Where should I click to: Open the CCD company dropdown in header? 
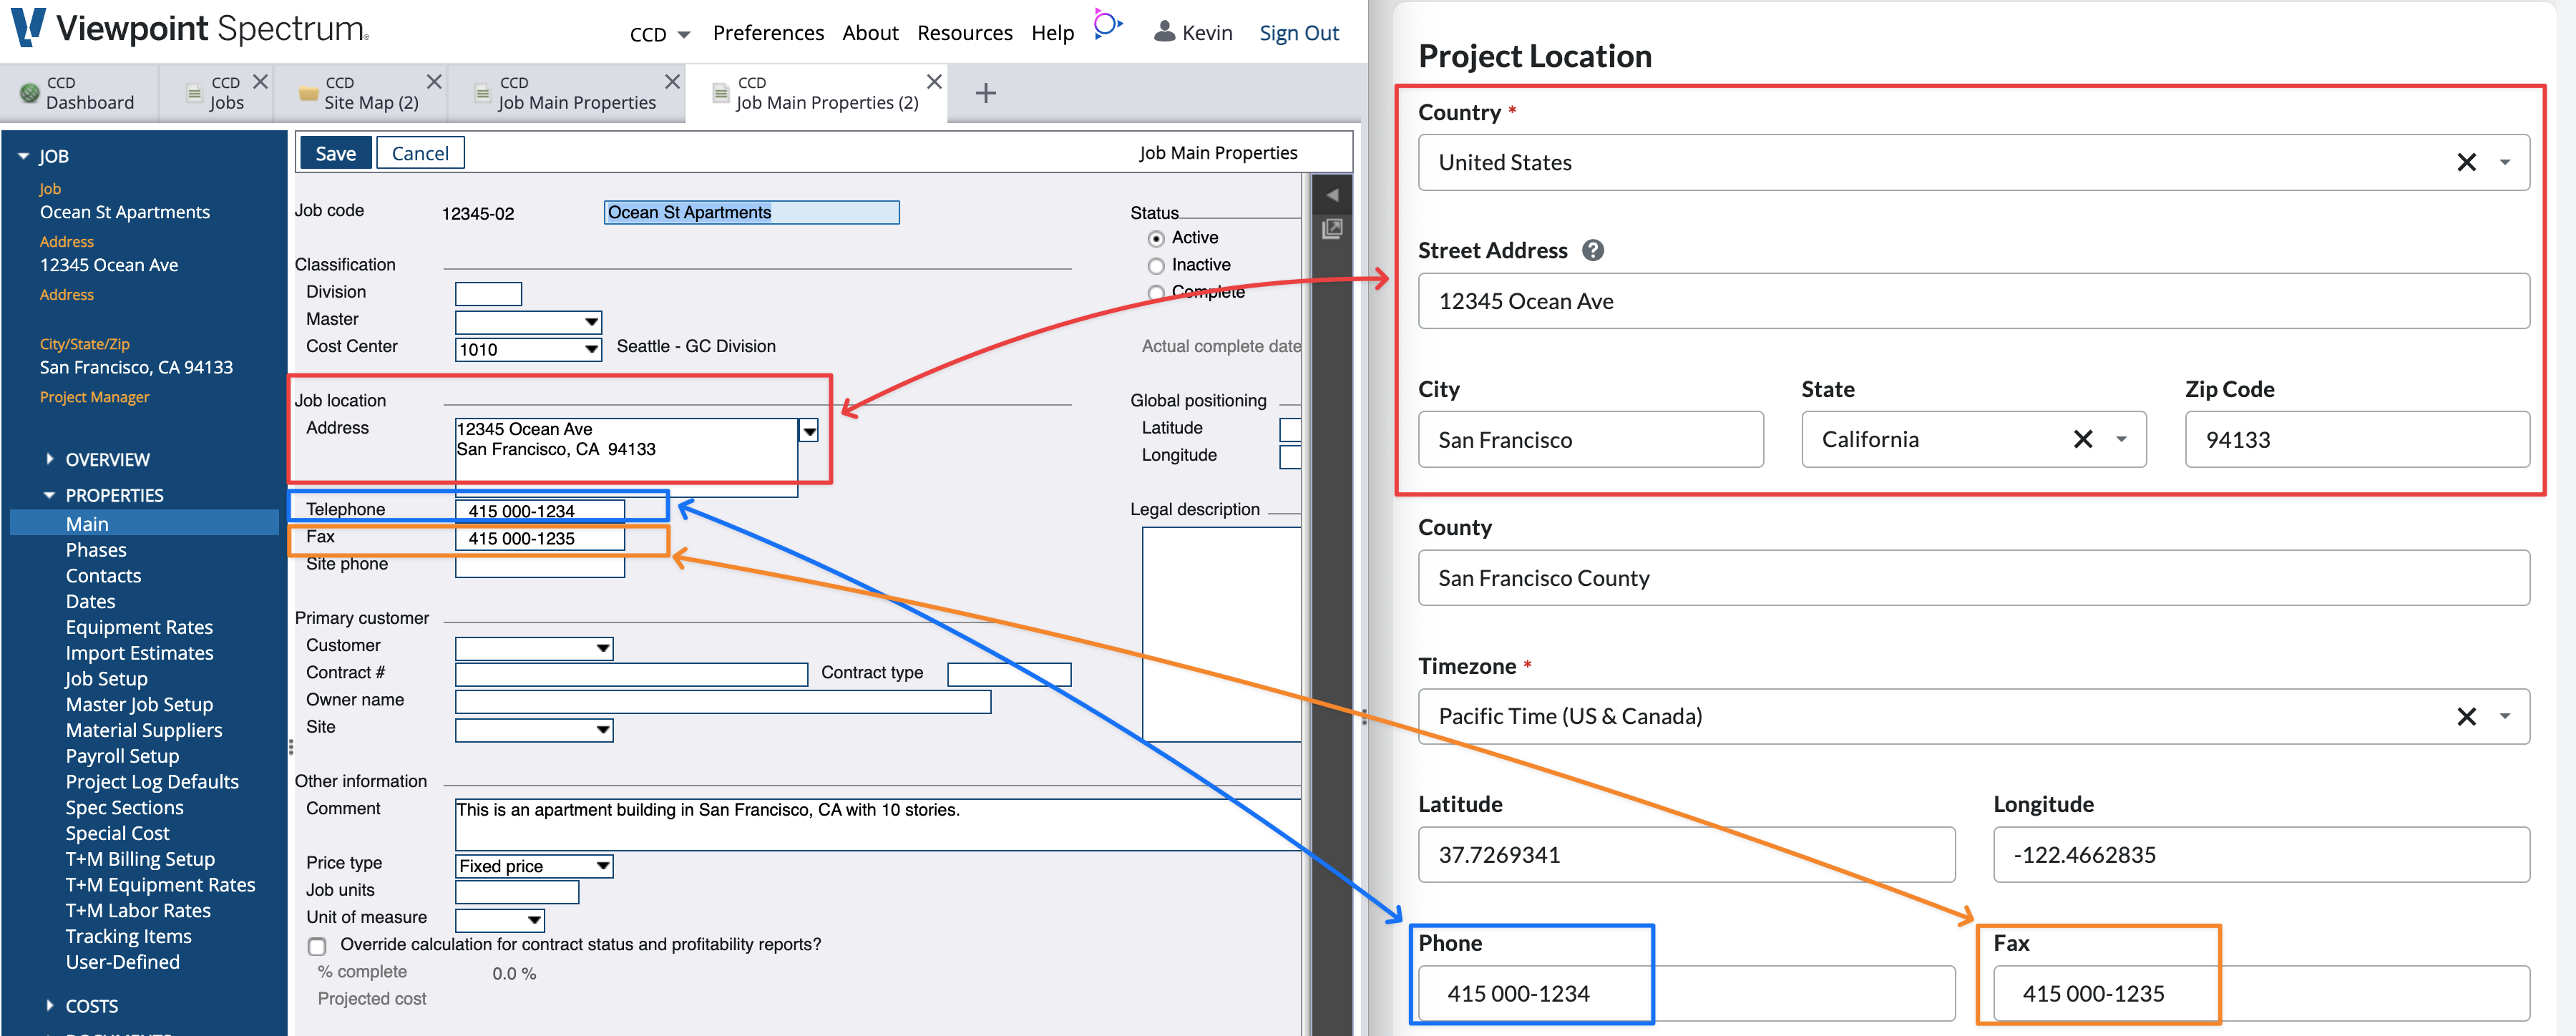[660, 34]
